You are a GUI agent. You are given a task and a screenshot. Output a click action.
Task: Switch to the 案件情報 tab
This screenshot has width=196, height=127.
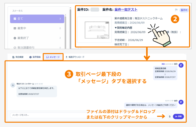[x=35, y=57]
